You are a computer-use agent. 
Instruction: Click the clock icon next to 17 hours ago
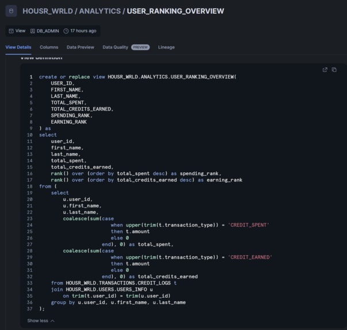pyautogui.click(x=66, y=31)
